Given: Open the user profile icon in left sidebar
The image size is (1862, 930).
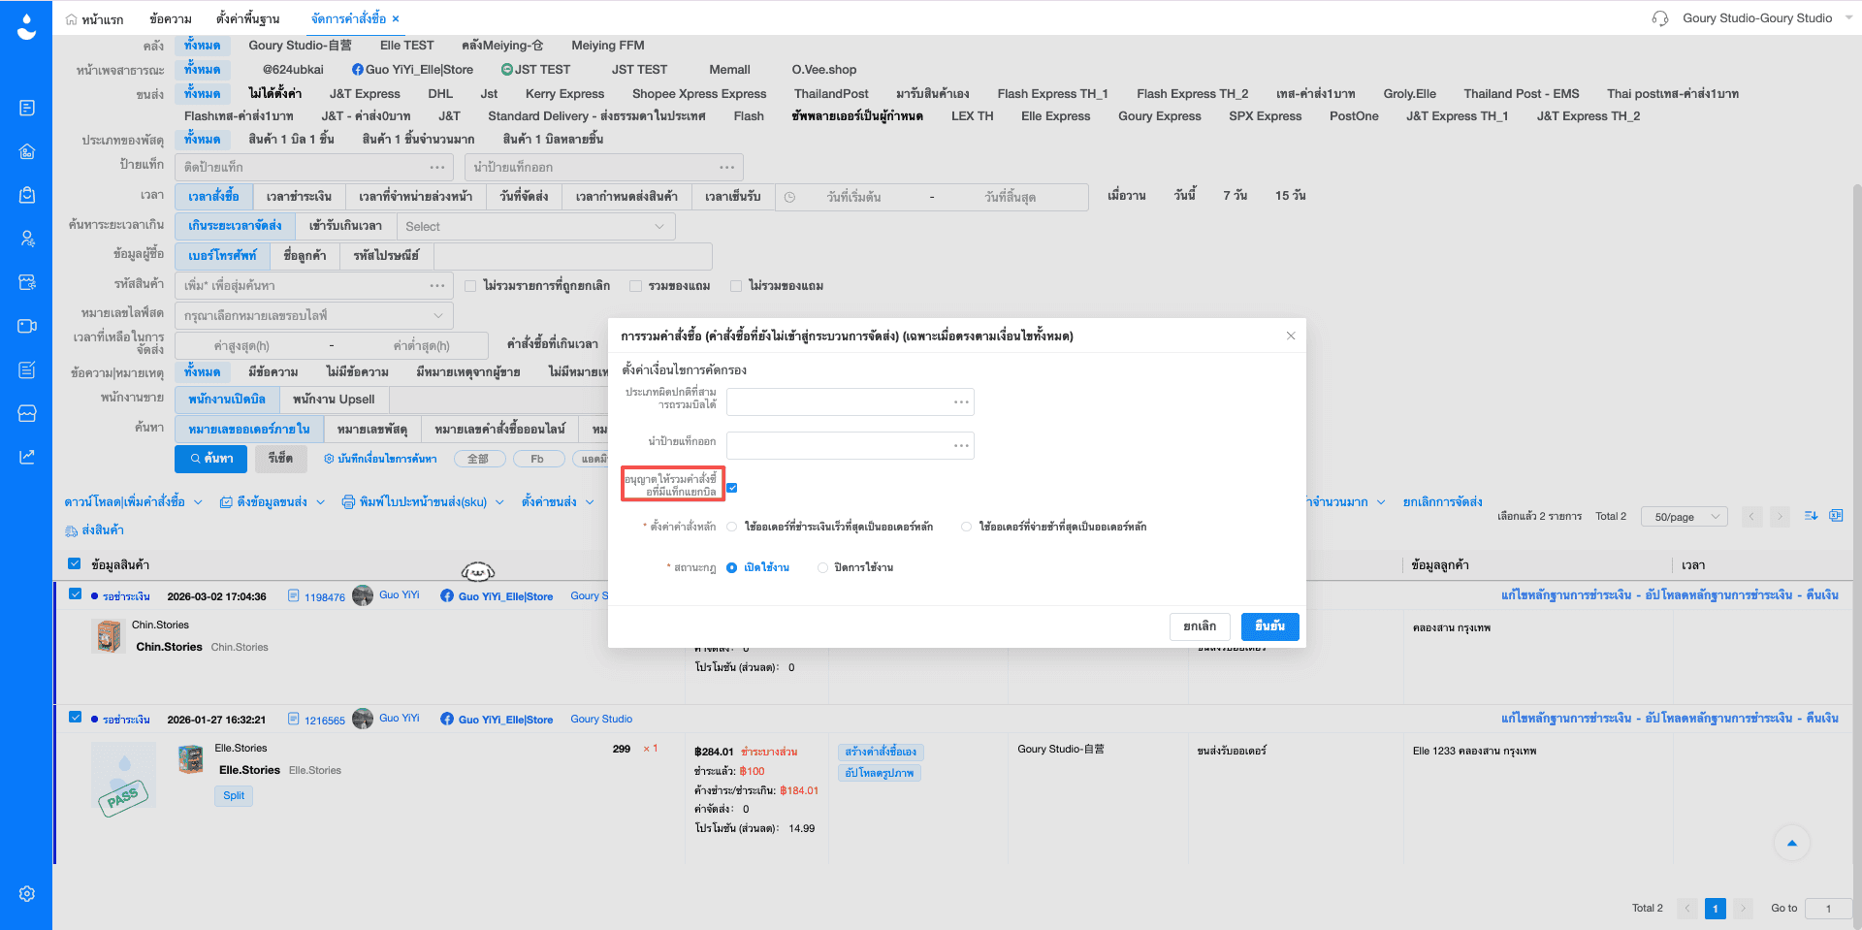Looking at the screenshot, I should click(27, 239).
